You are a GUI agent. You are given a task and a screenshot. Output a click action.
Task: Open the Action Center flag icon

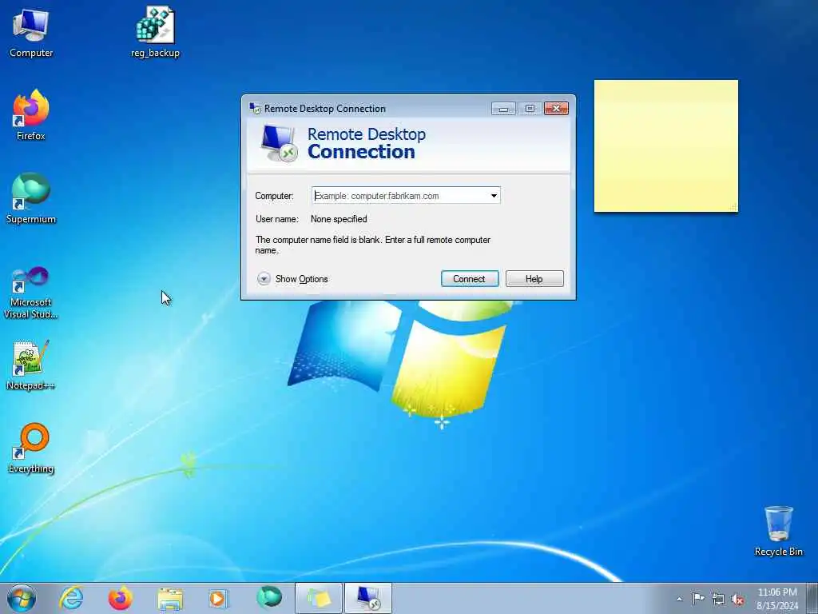point(698,598)
